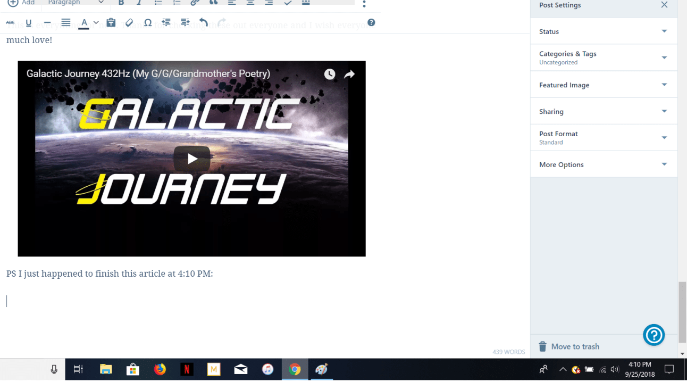Open the special character omega icon
Screen dimensions: 687x381
coord(148,23)
